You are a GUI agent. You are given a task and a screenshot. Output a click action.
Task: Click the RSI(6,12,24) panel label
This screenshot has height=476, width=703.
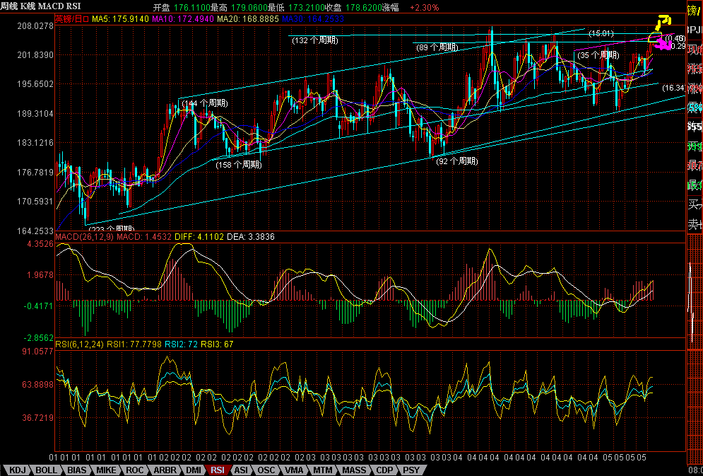[79, 344]
